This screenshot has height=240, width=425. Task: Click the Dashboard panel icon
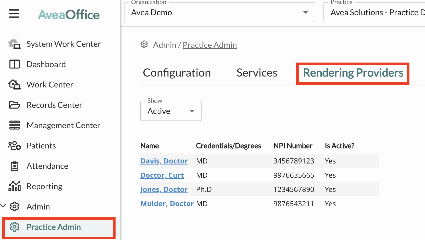tap(14, 64)
